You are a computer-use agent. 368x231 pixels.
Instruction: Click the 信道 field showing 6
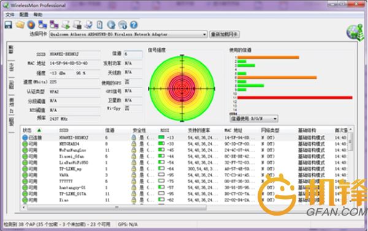pos(133,54)
